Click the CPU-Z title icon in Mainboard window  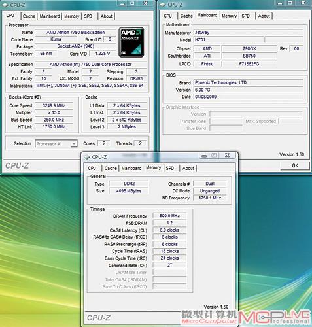click(x=163, y=5)
